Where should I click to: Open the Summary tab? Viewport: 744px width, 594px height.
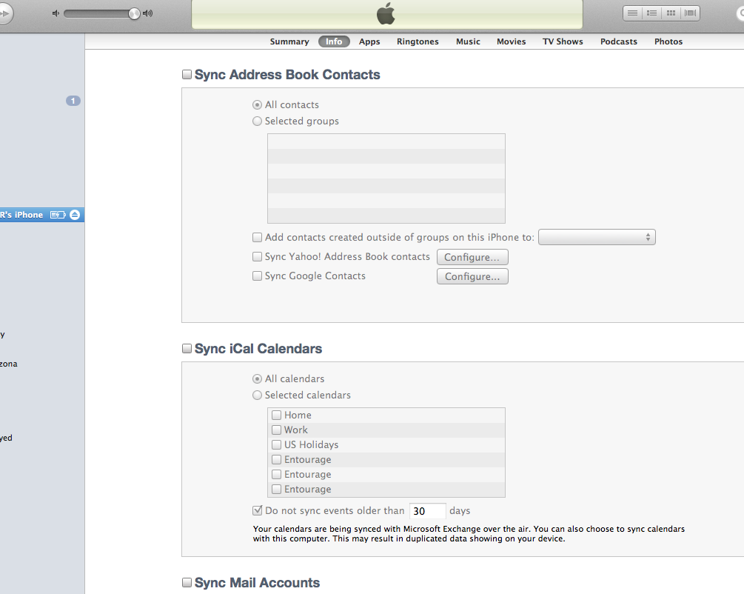click(x=289, y=41)
